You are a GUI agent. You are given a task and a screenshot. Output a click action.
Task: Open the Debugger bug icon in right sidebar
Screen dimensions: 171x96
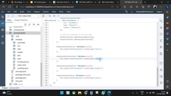click(x=161, y=47)
